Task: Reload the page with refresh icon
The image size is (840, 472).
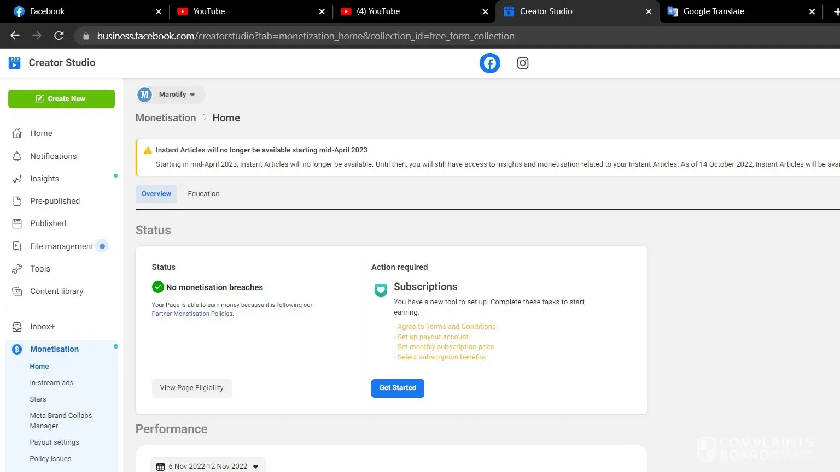Action: [59, 36]
